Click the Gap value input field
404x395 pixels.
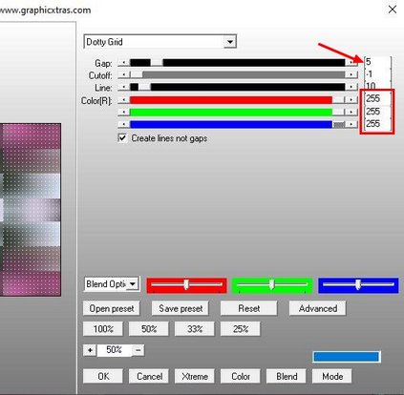(377, 62)
